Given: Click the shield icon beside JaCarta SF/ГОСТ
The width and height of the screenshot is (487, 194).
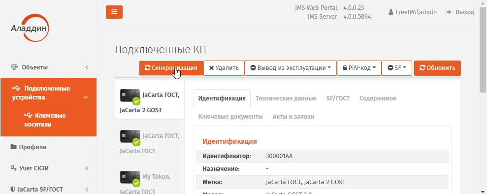Looking at the screenshot, I should coord(13,189).
